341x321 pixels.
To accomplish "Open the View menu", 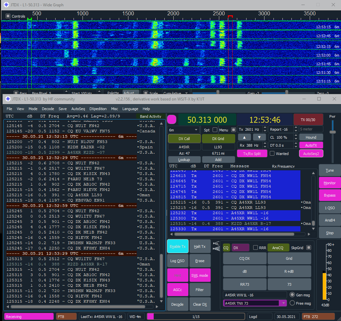I will tap(20, 109).
